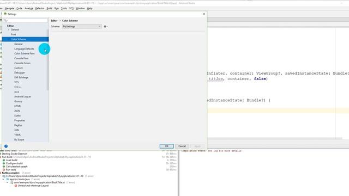Confirm settings with the OK button
This screenshot has height=196, width=349.
166,146
